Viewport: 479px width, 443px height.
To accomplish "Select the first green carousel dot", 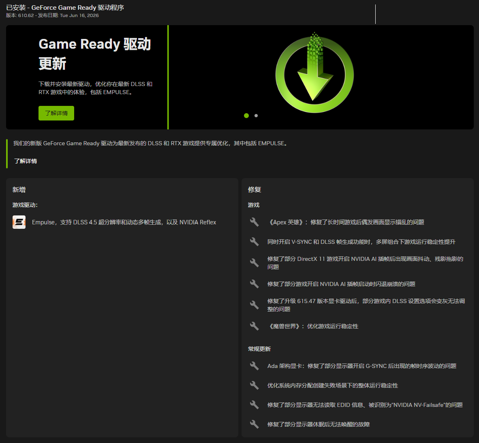I will (x=246, y=116).
